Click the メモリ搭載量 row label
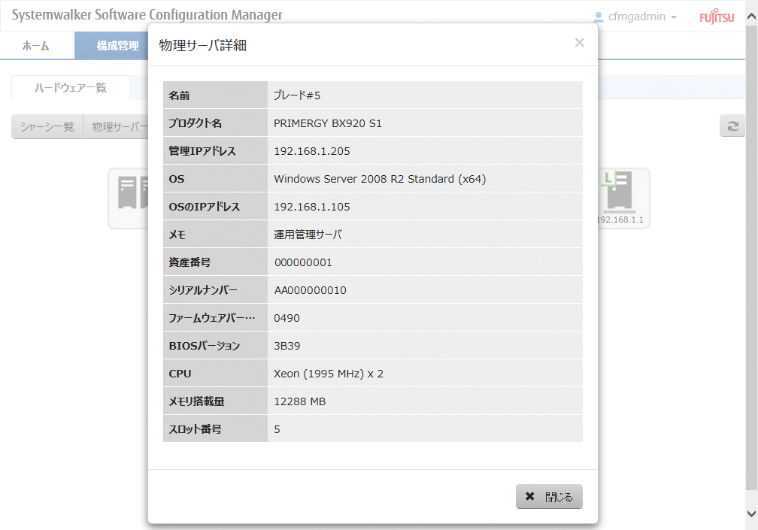758x530 pixels. point(196,401)
